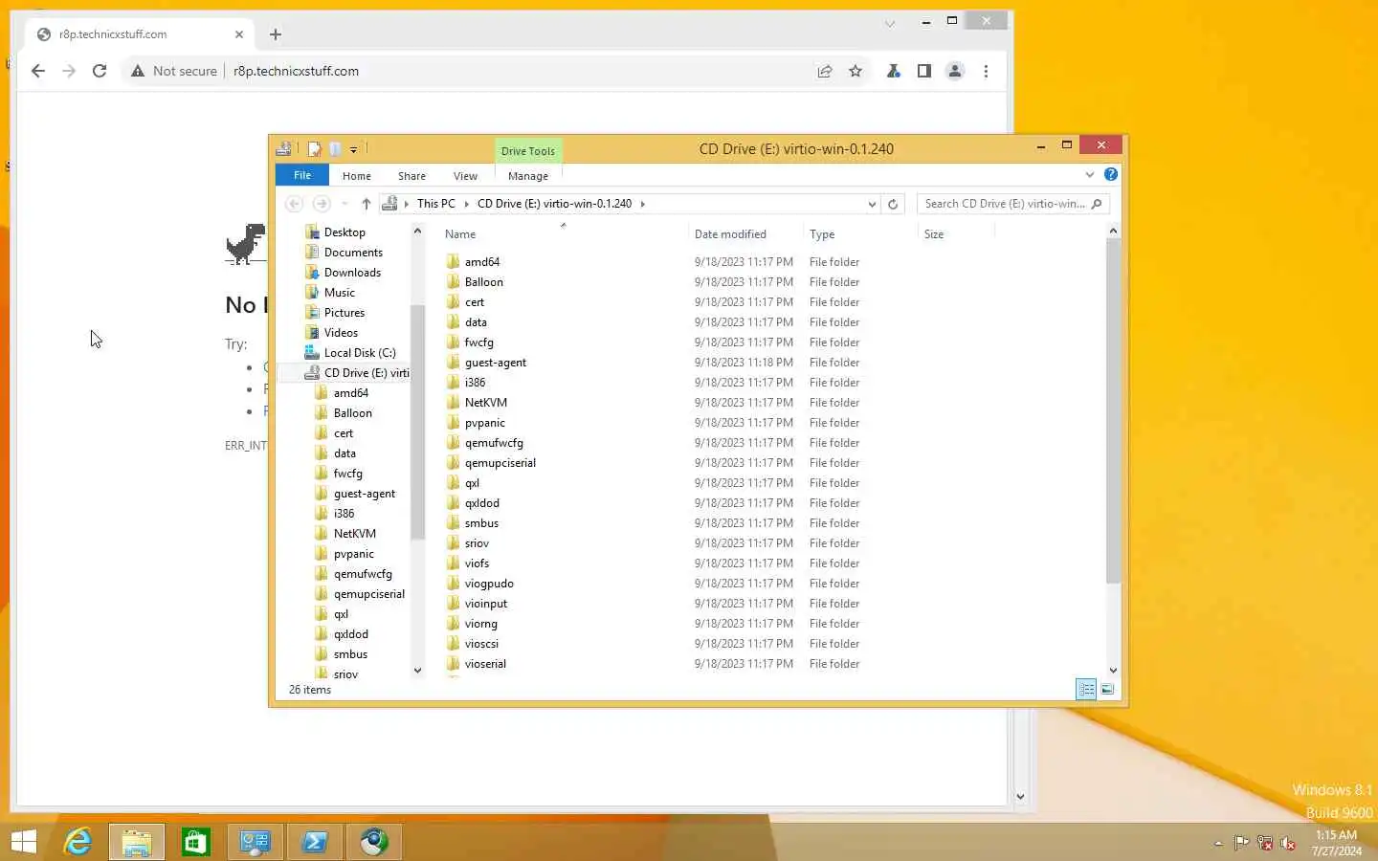The image size is (1378, 861).
Task: Select qemufwcfg in the navigation tree
Action: pyautogui.click(x=363, y=574)
